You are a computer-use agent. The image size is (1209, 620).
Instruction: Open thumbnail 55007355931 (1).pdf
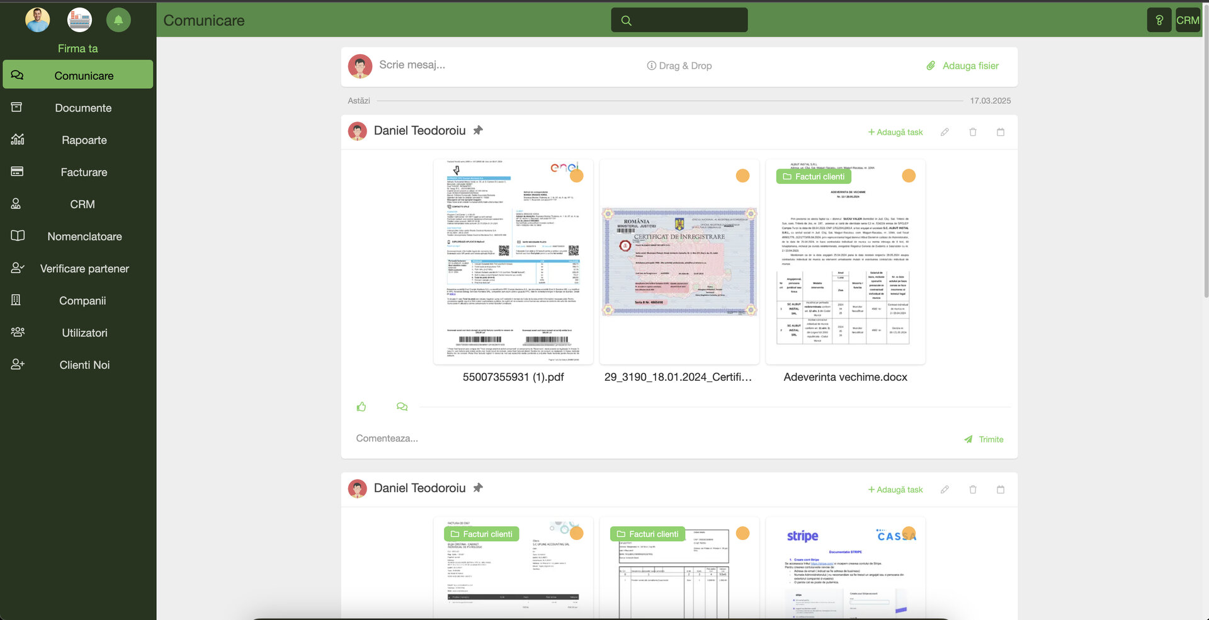coord(513,262)
